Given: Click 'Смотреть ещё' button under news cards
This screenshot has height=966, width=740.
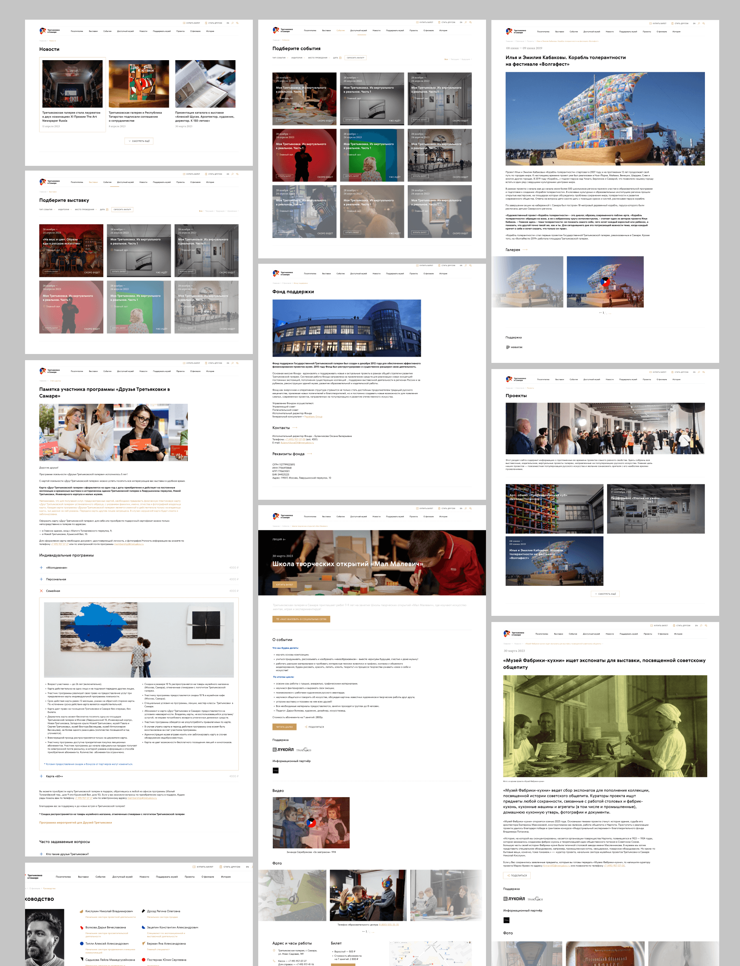Looking at the screenshot, I should tap(139, 141).
